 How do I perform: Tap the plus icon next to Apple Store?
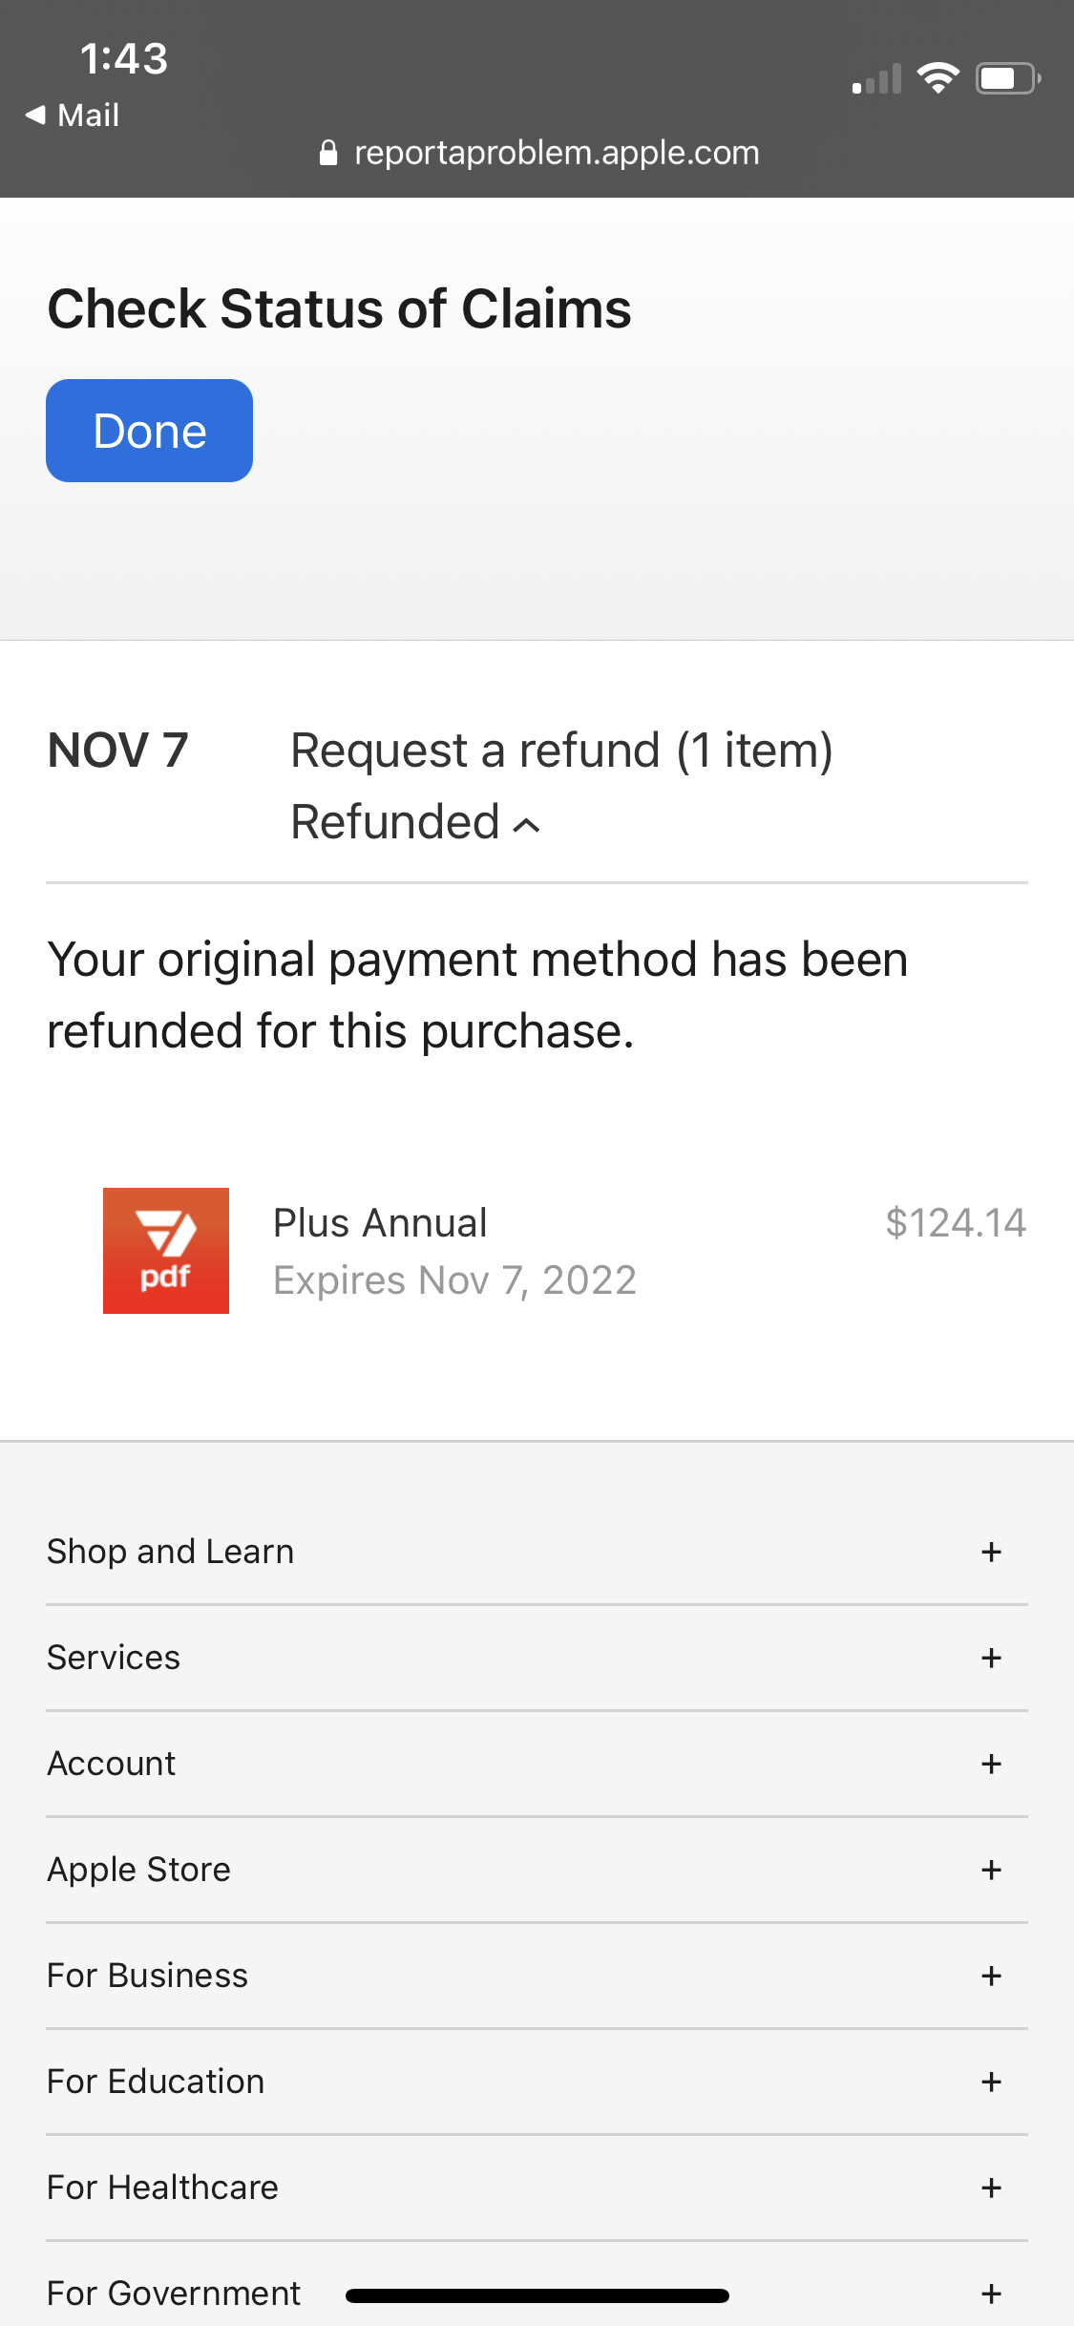991,1870
